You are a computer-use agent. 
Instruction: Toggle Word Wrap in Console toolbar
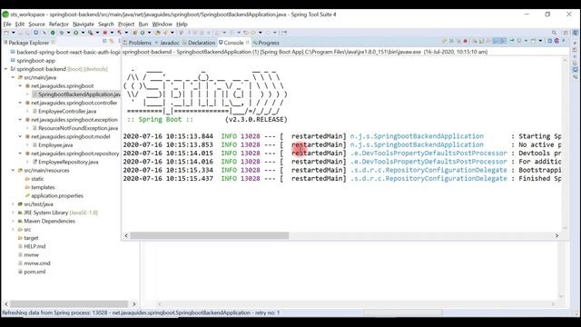pyautogui.click(x=488, y=41)
